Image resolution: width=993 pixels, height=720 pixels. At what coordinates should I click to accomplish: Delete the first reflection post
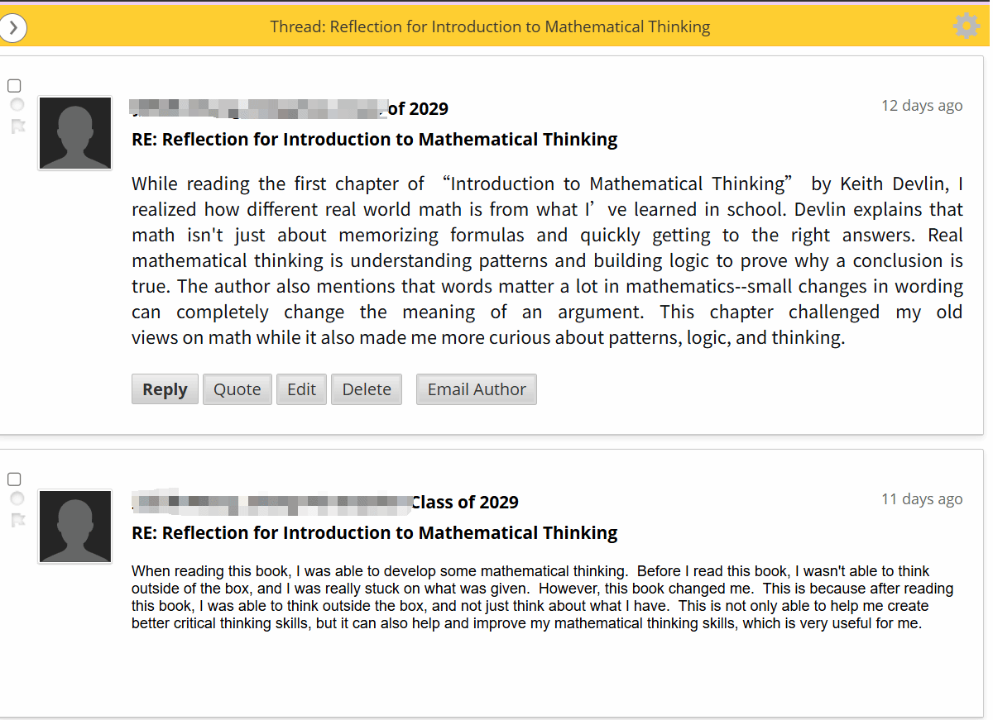366,389
